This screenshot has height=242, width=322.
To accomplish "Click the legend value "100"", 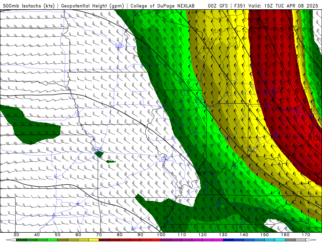I will click(161, 235).
